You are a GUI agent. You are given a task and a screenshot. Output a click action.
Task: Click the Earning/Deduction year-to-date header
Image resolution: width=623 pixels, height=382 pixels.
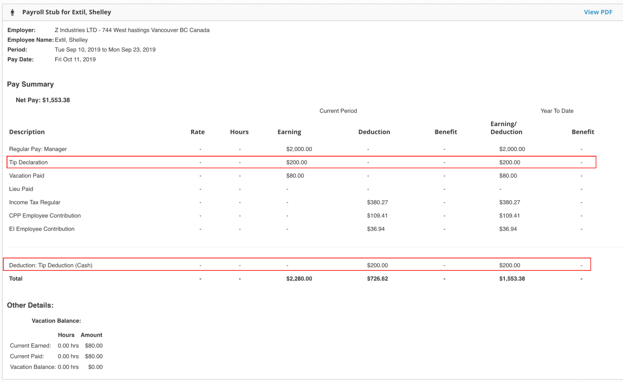click(x=506, y=128)
